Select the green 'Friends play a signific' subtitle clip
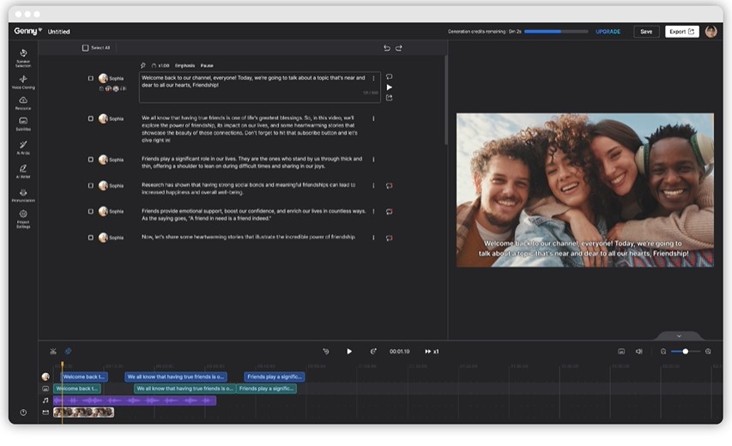 (267, 389)
